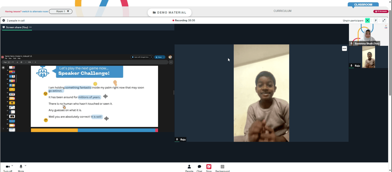Click the smiling emoji above 'something fantastic'
The image size is (392, 172).
click(x=95, y=84)
